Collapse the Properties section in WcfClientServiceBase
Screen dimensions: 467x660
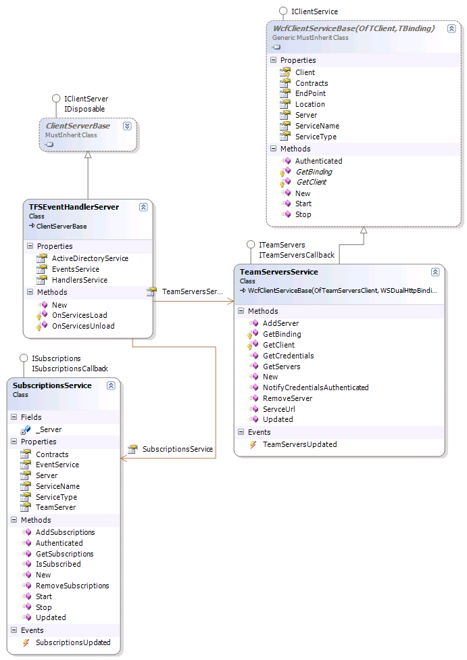point(274,60)
